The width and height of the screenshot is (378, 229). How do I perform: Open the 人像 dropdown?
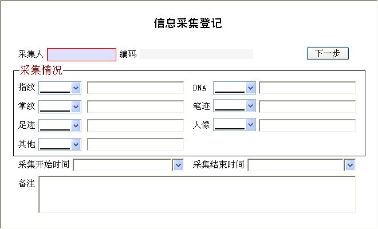(x=234, y=124)
